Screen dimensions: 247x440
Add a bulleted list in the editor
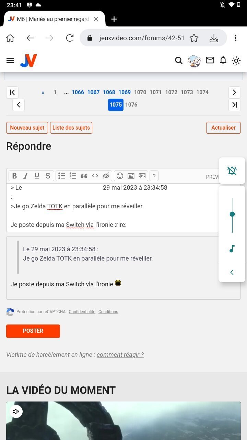tap(62, 176)
